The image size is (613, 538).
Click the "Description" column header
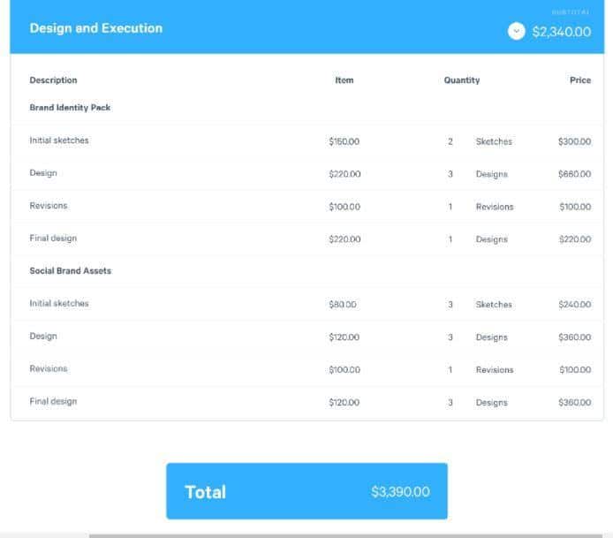53,80
